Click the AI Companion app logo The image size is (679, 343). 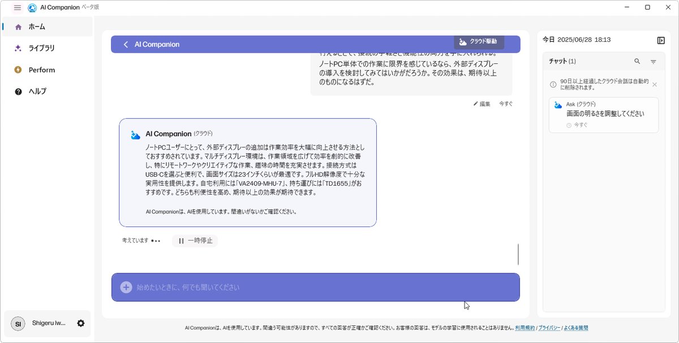[x=32, y=8]
